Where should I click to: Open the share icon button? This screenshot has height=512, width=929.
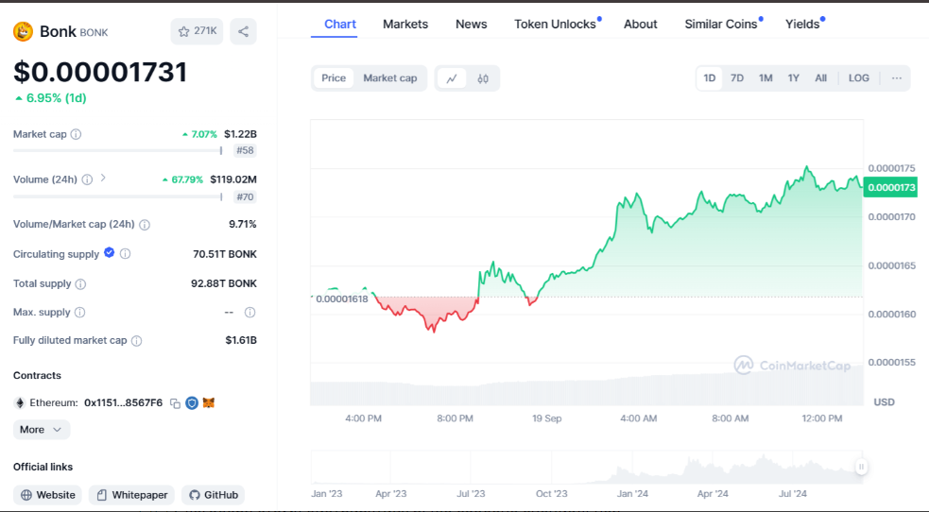(x=243, y=31)
